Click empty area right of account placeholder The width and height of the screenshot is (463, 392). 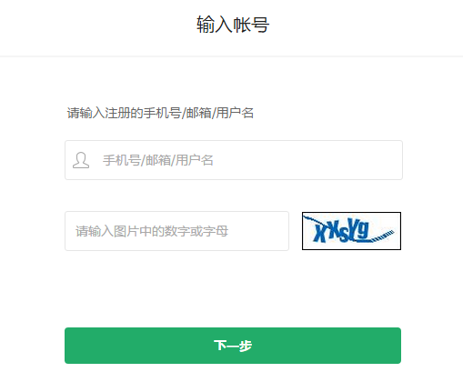pyautogui.click(x=307, y=160)
